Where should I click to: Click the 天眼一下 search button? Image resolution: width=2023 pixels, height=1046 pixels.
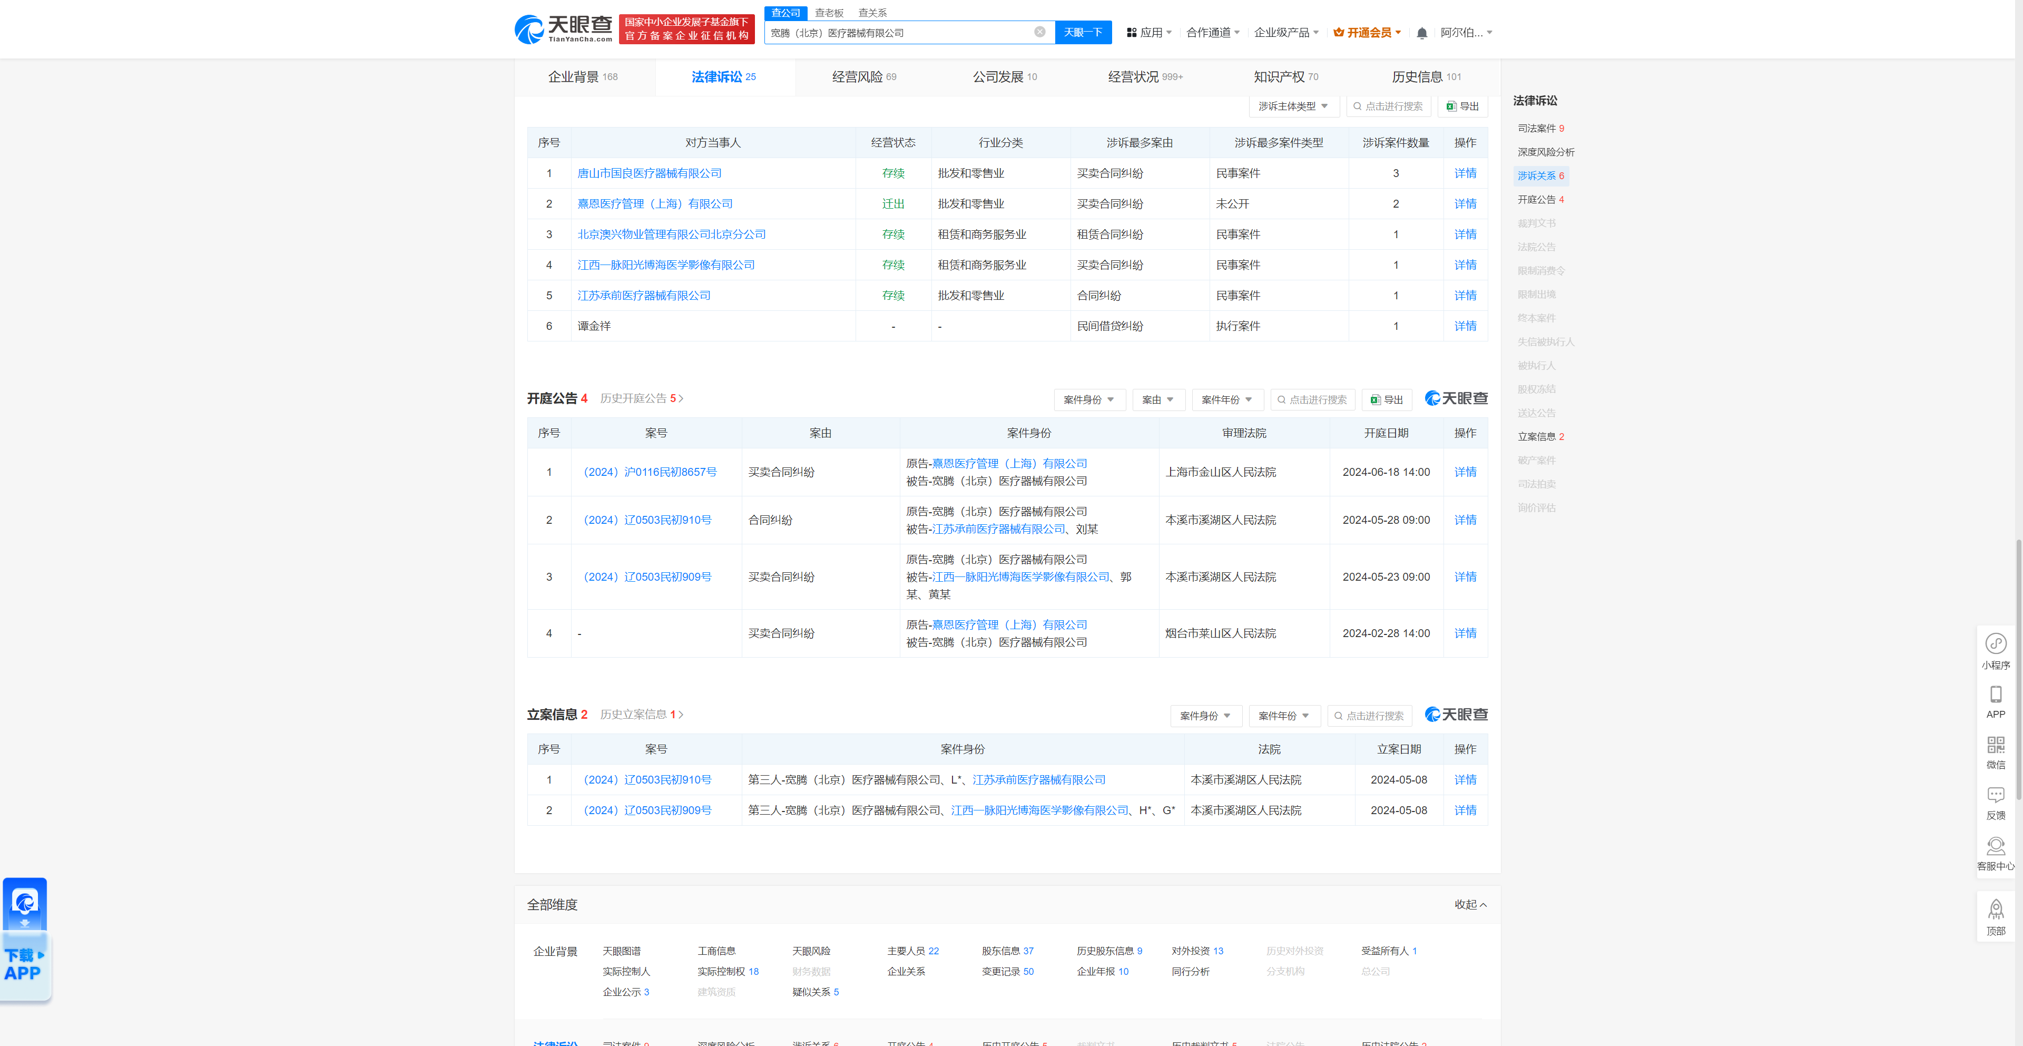[1083, 32]
